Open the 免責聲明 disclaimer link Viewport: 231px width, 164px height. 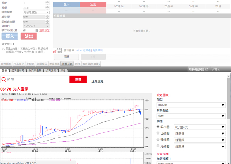pos(97,50)
